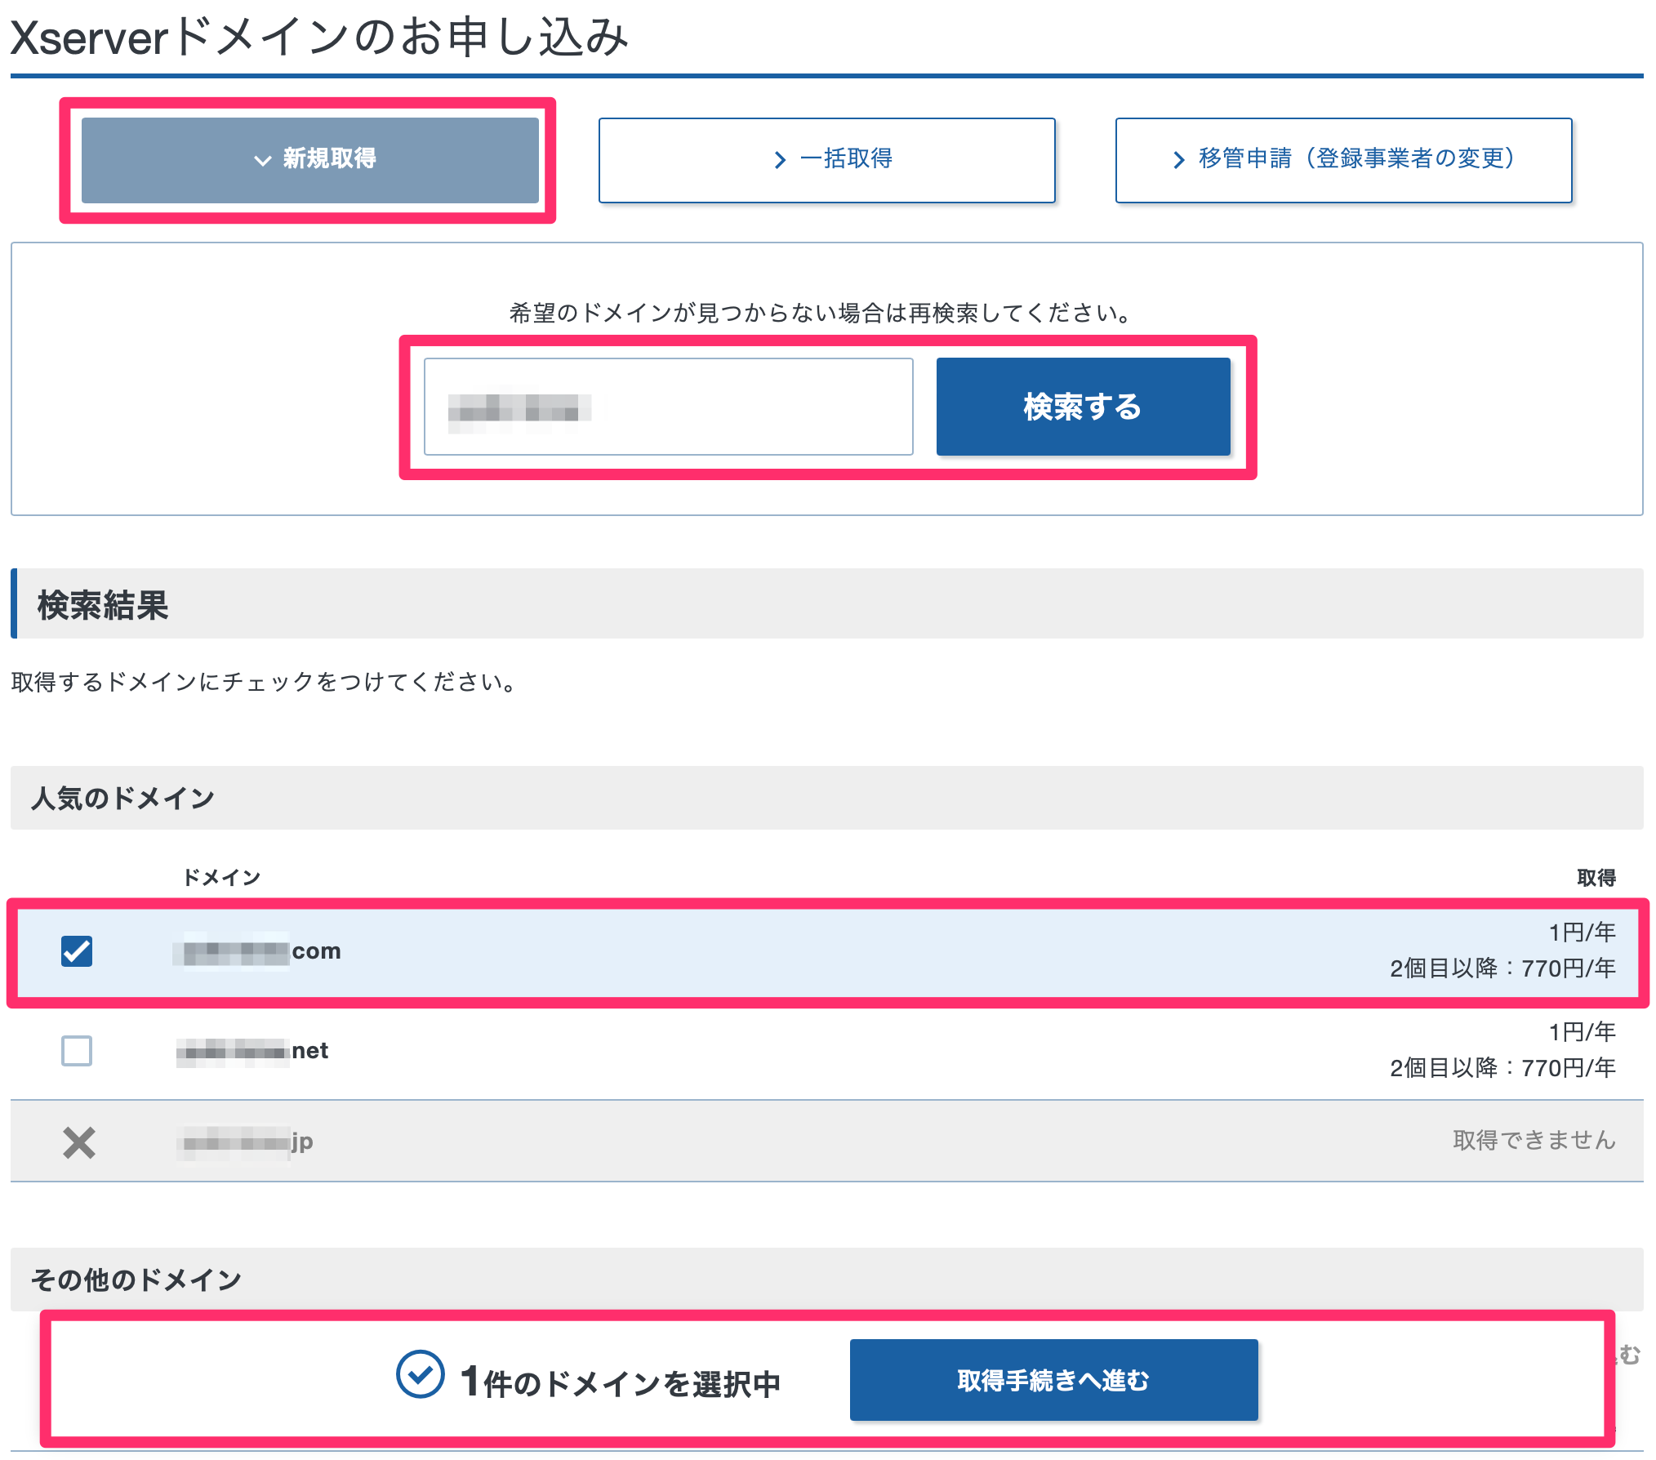Click the Xserverドメインのお申し込み page title

(x=319, y=37)
